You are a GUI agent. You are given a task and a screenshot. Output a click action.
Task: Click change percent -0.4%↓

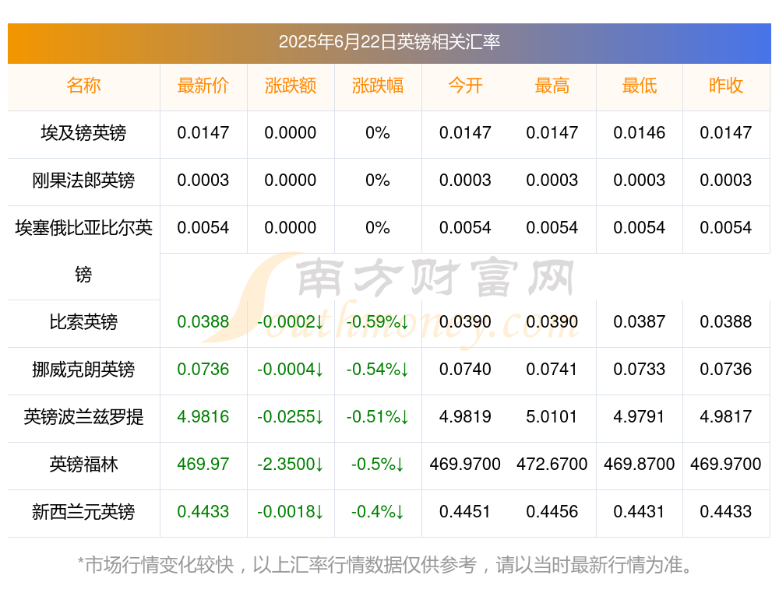point(378,512)
